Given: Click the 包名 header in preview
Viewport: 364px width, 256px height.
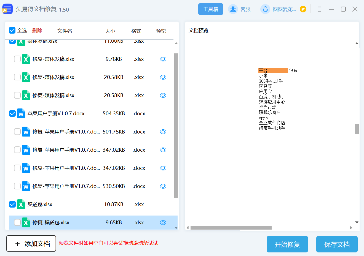Looking at the screenshot, I should (293, 70).
